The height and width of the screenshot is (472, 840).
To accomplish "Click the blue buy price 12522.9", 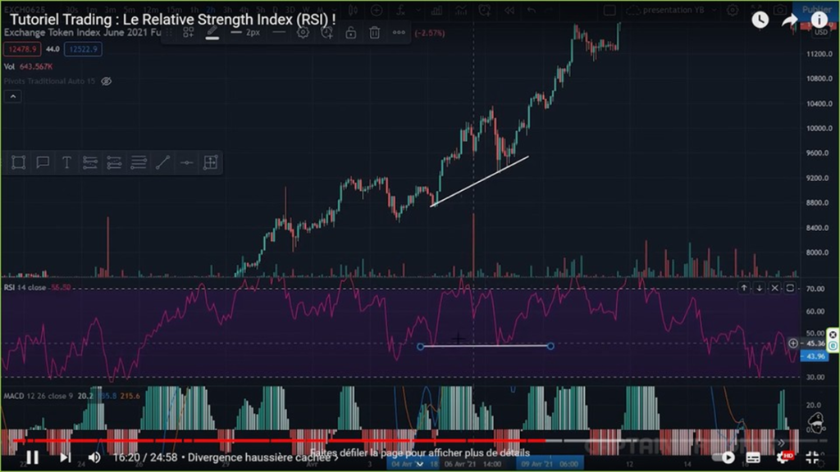I will [x=83, y=49].
